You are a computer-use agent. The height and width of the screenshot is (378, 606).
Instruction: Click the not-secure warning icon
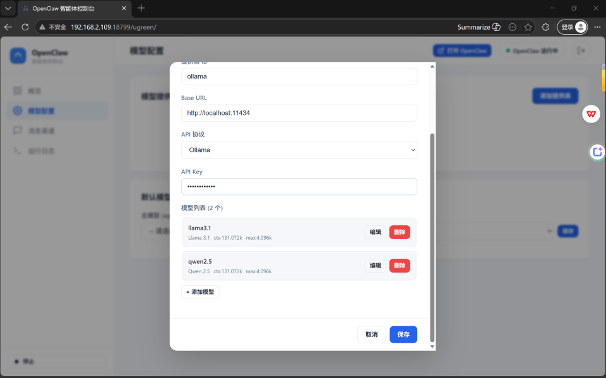[42, 27]
